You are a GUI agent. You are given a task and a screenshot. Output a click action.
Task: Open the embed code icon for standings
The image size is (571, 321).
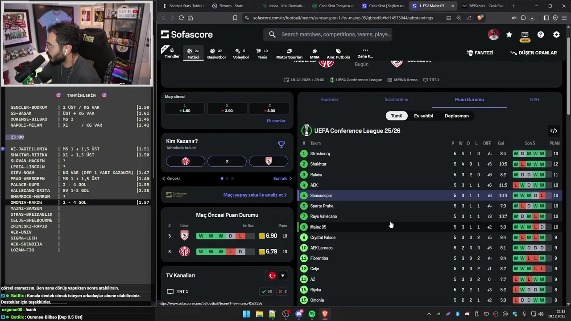coord(554,131)
